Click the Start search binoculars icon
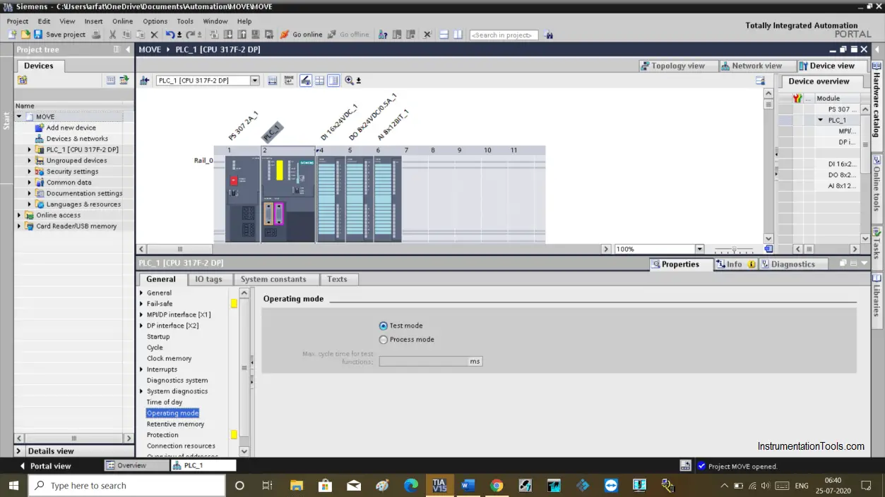 [x=549, y=35]
